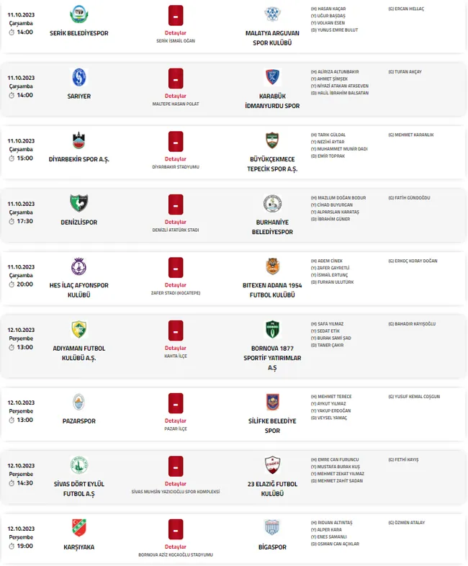Image resolution: width=468 pixels, height=566 pixels.
Task: Select the Bigaspor team badge
Action: [x=272, y=528]
